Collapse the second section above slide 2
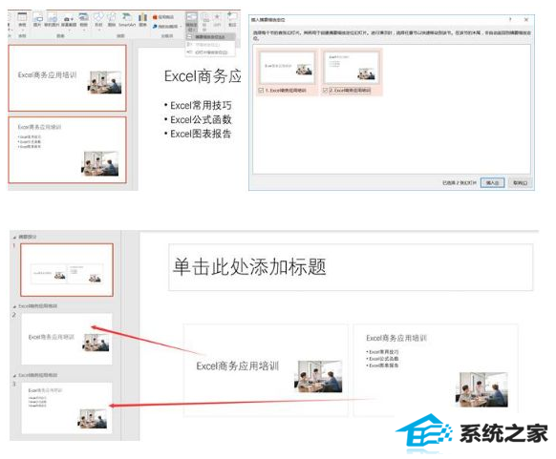The width and height of the screenshot is (556, 459). point(14,306)
